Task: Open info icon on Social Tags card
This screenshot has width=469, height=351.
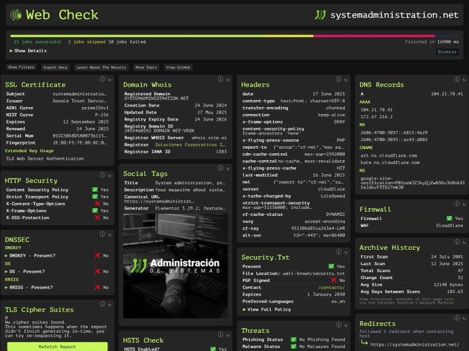Action: tap(220, 168)
